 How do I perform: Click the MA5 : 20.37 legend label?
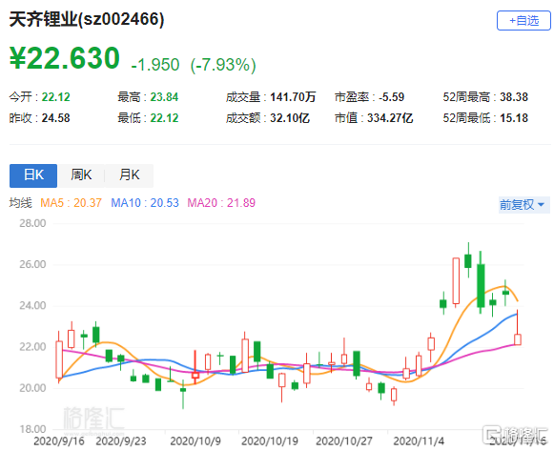point(71,203)
